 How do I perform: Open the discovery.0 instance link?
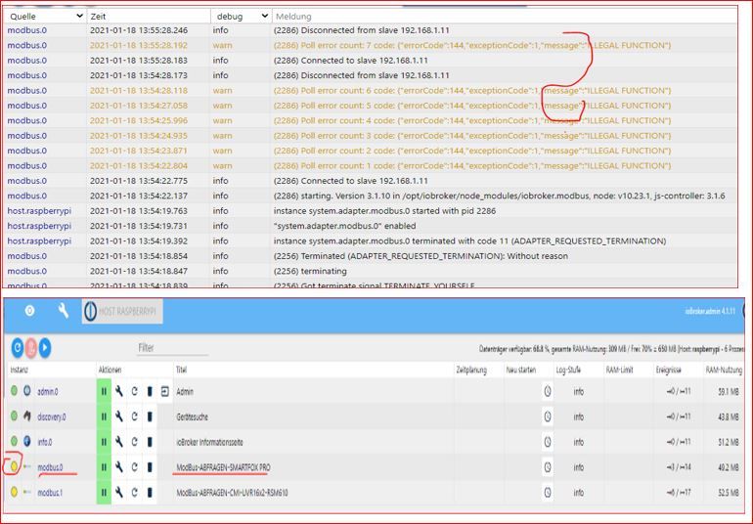[x=52, y=416]
